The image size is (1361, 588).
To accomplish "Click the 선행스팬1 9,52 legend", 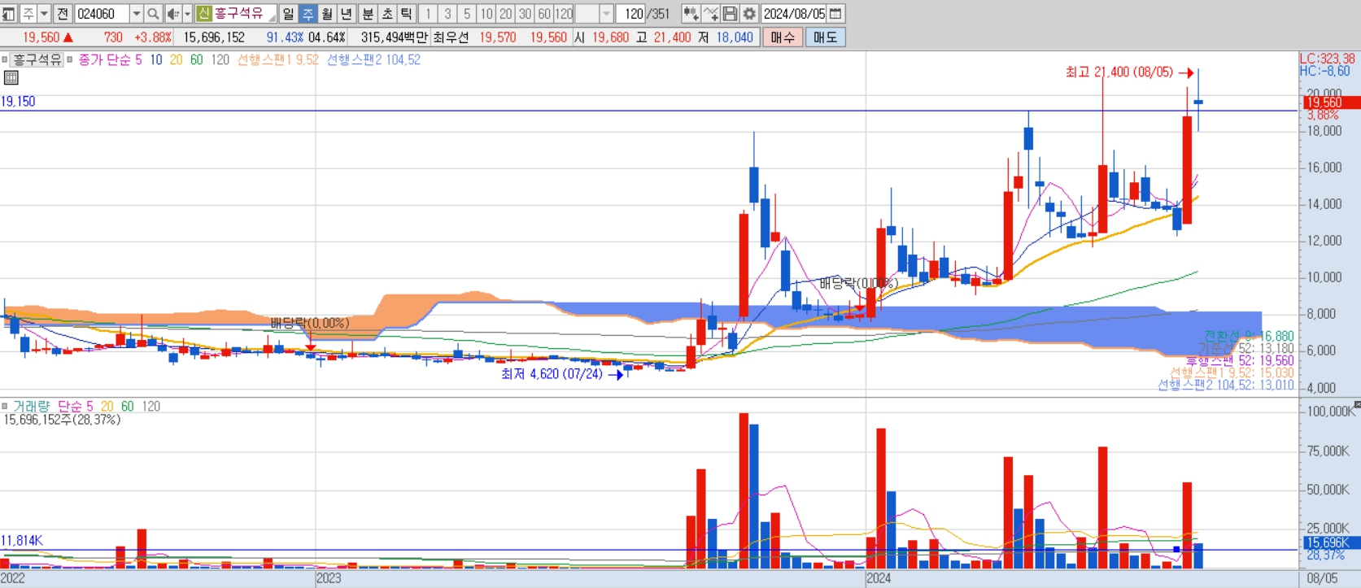I will [278, 59].
